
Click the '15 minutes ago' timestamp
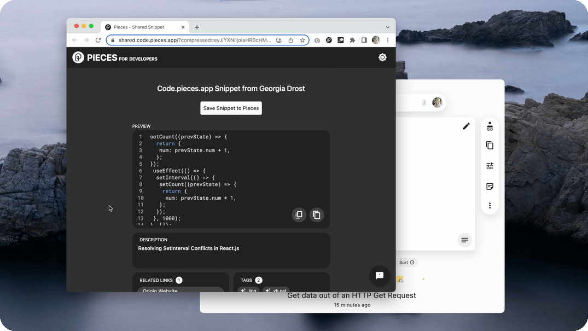pos(352,305)
